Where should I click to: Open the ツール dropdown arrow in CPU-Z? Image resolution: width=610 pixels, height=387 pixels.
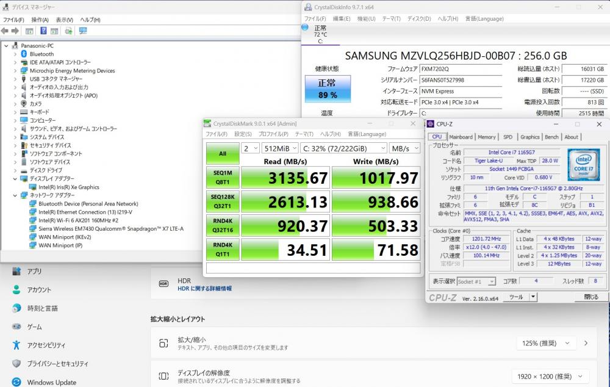point(533,297)
